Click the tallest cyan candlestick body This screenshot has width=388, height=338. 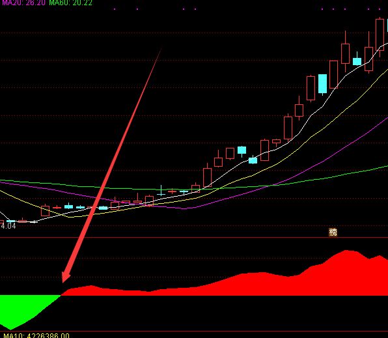point(322,83)
